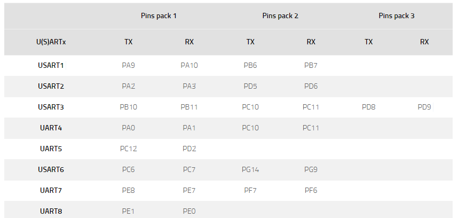The width and height of the screenshot is (458, 218).
Task: Select the USART1 row label
Action: 51,66
